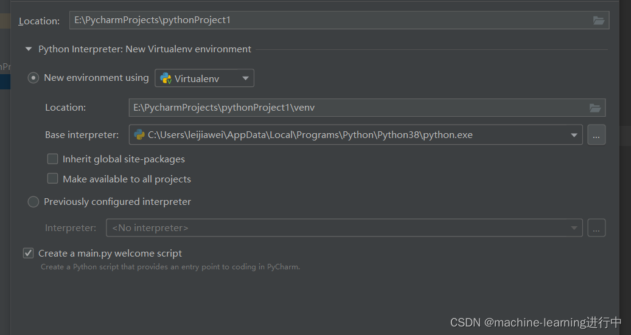Uncheck 'Create a main.py welcome script'
The height and width of the screenshot is (335, 631).
tap(28, 253)
